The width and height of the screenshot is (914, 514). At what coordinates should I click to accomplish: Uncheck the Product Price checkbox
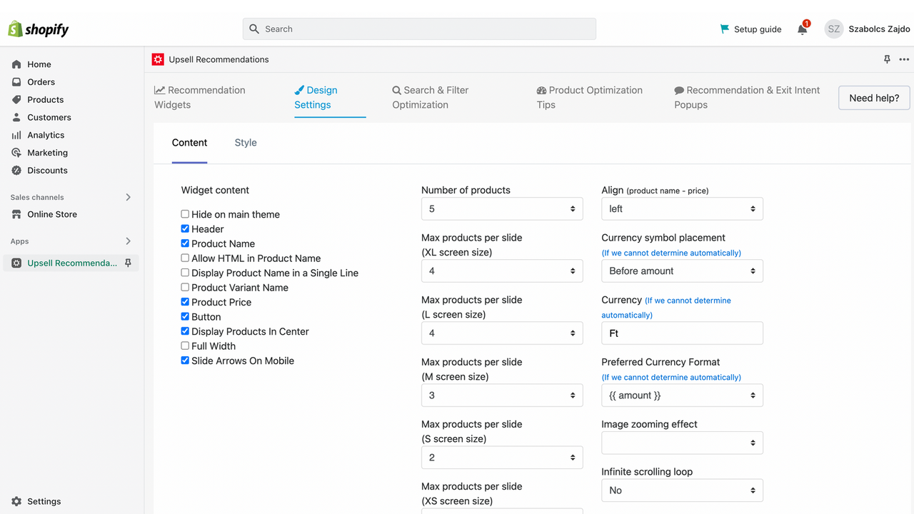pos(185,302)
